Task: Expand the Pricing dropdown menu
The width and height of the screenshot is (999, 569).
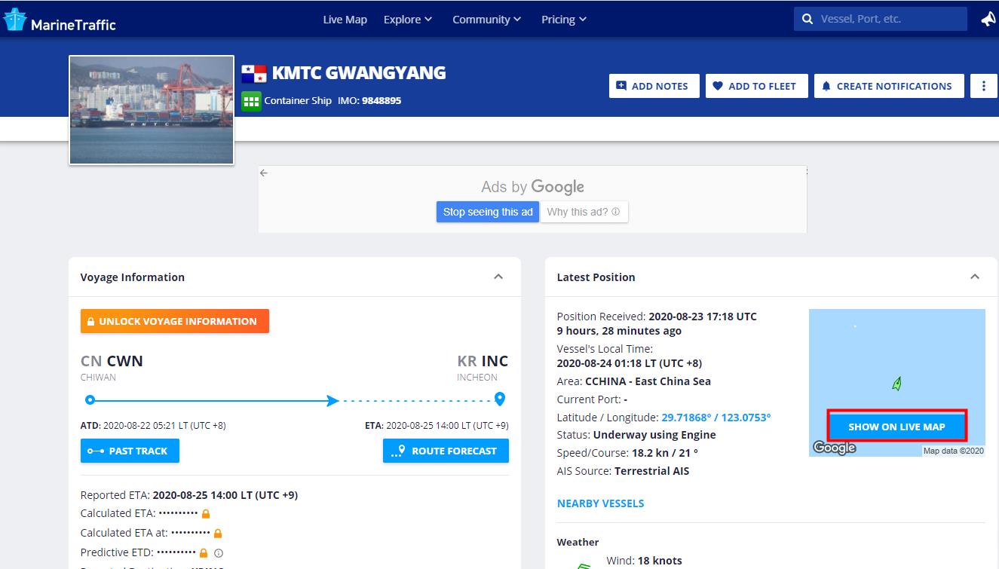Action: click(564, 20)
